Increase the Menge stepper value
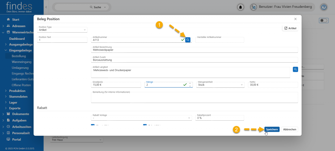 190,83
